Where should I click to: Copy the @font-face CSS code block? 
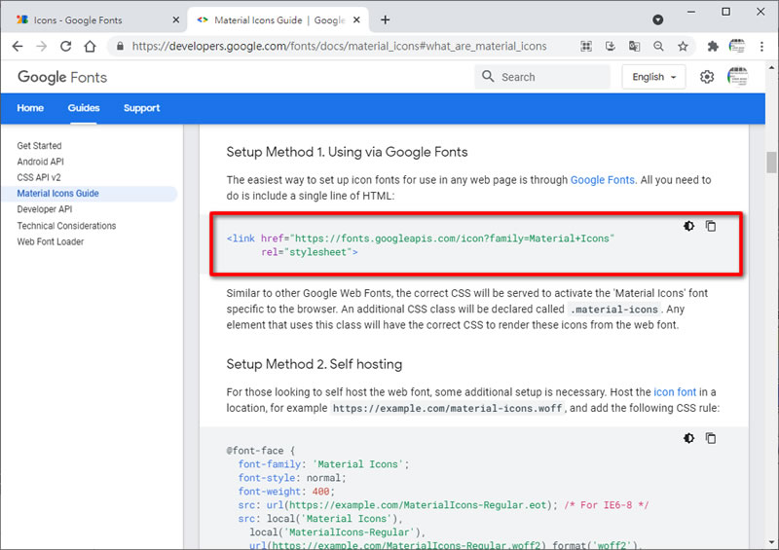[711, 438]
